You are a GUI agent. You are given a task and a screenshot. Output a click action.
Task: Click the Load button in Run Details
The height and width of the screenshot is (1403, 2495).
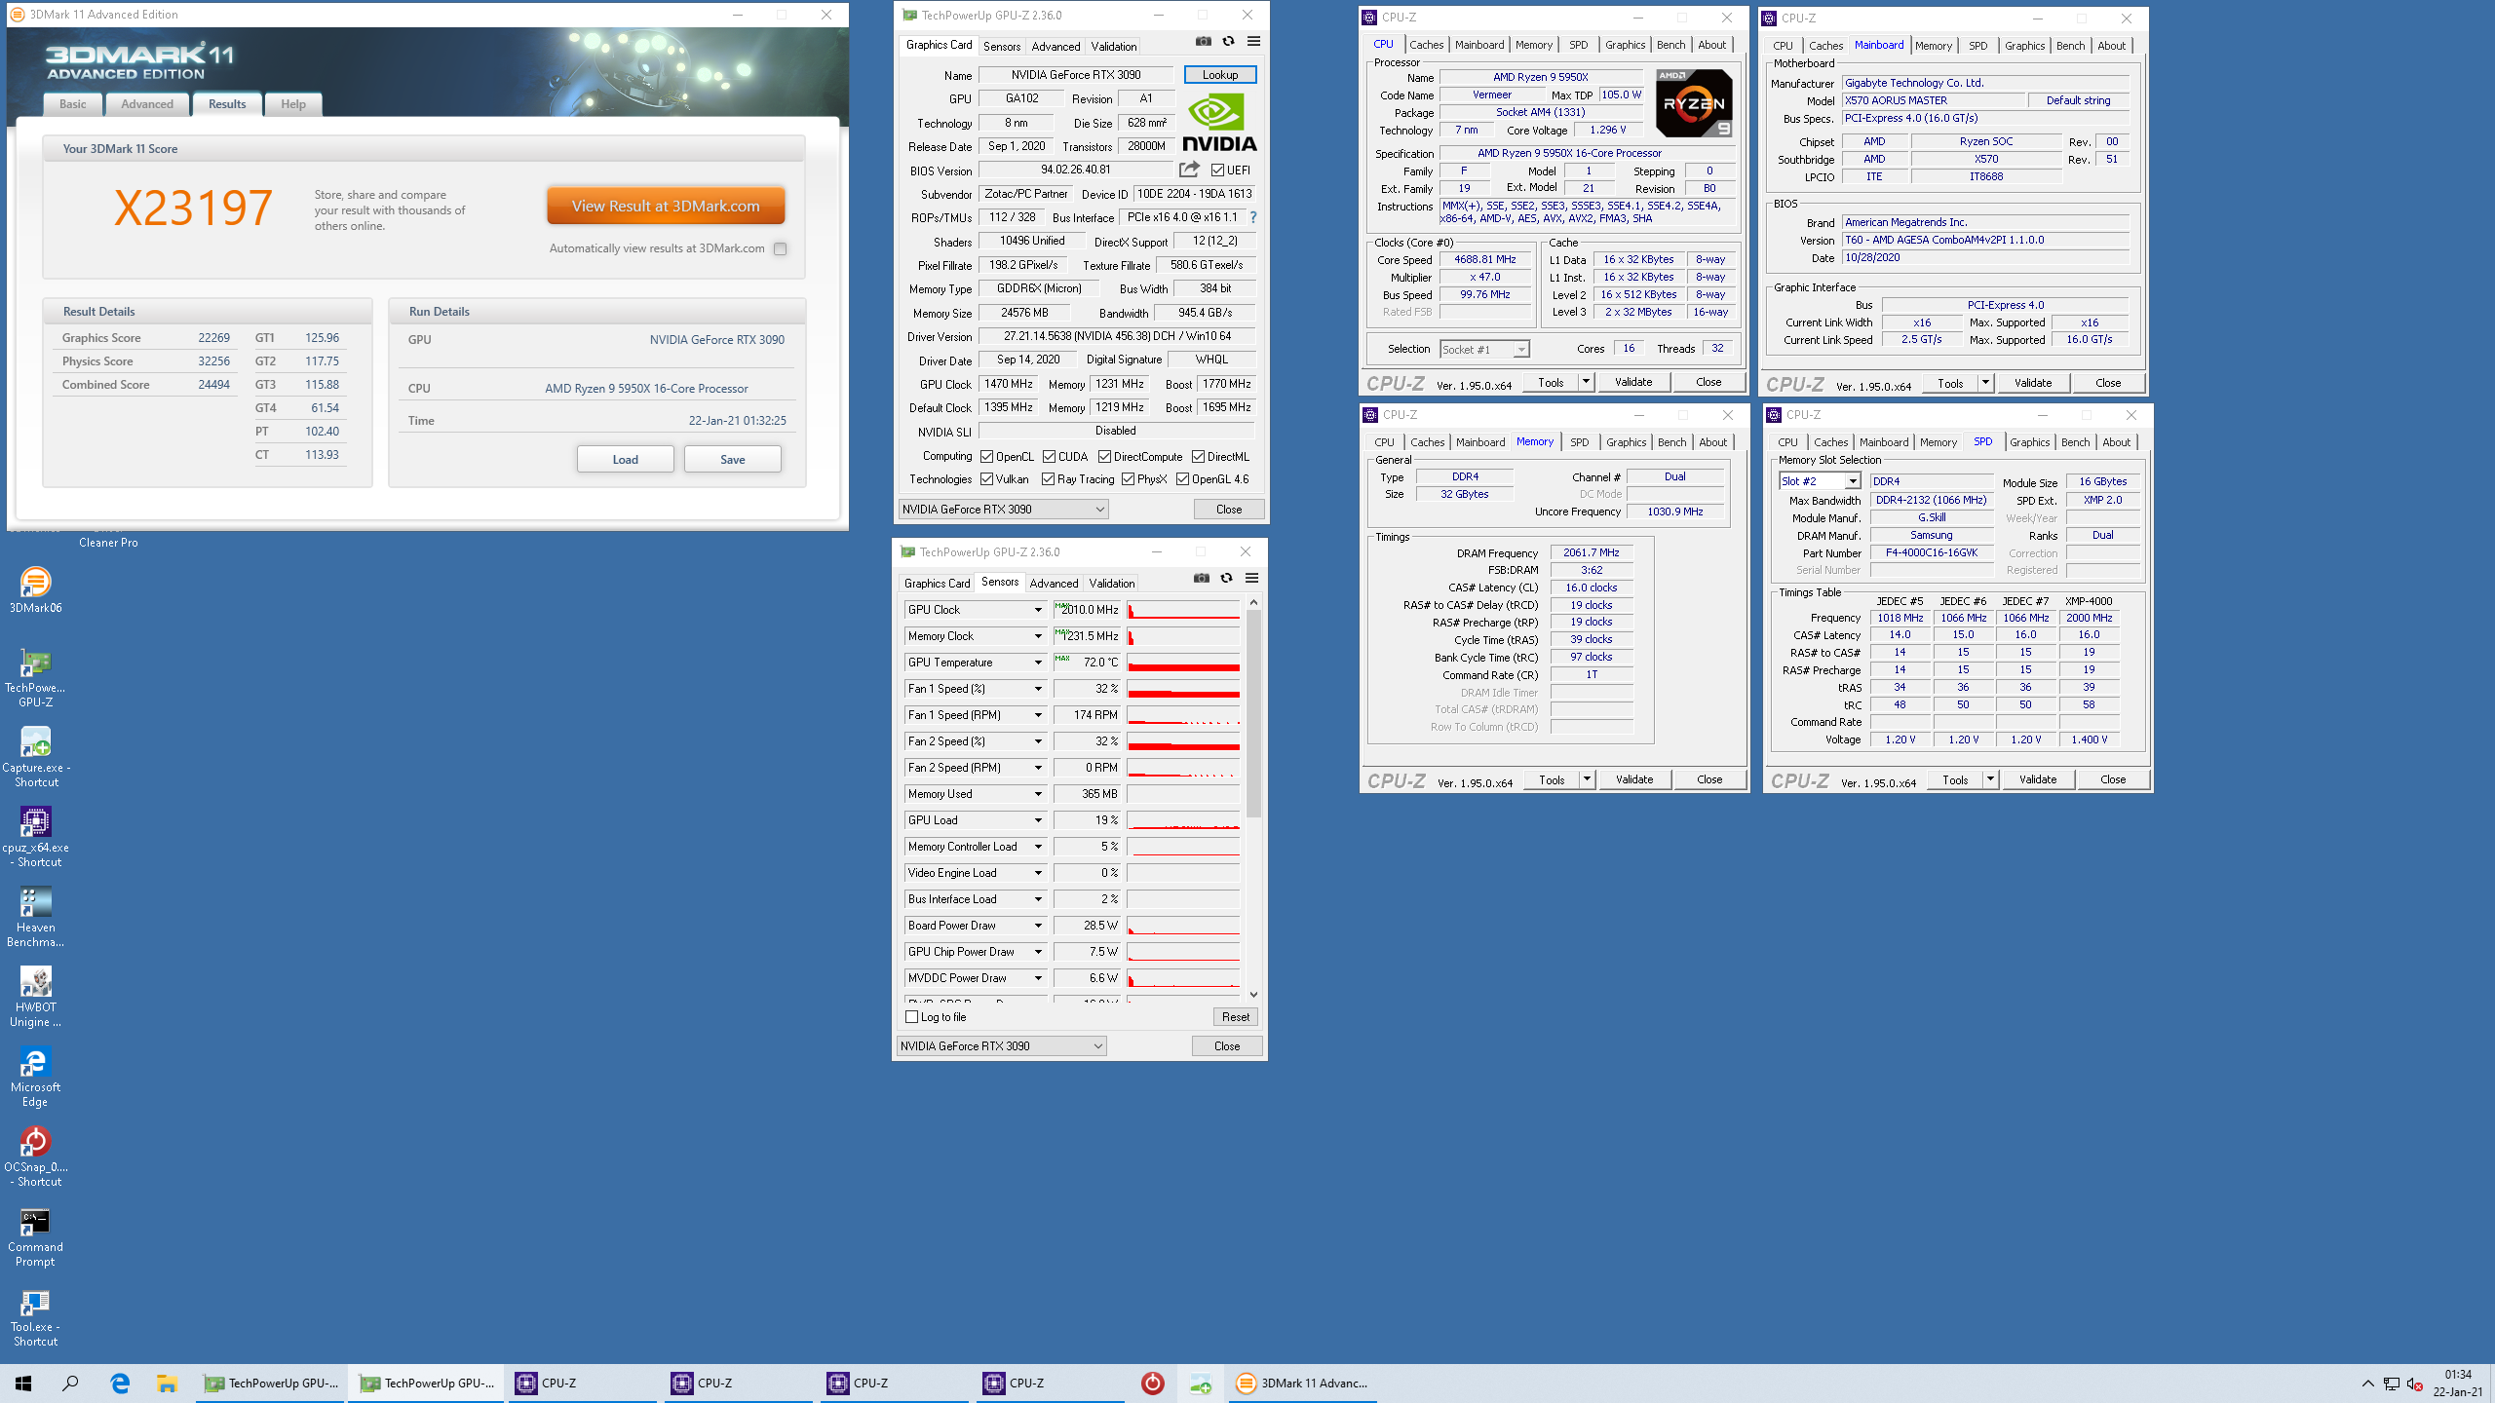coord(625,460)
